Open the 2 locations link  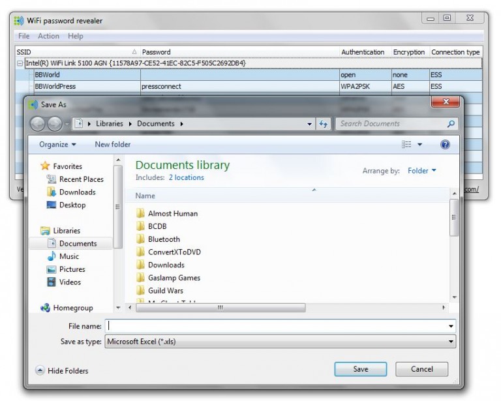(187, 177)
